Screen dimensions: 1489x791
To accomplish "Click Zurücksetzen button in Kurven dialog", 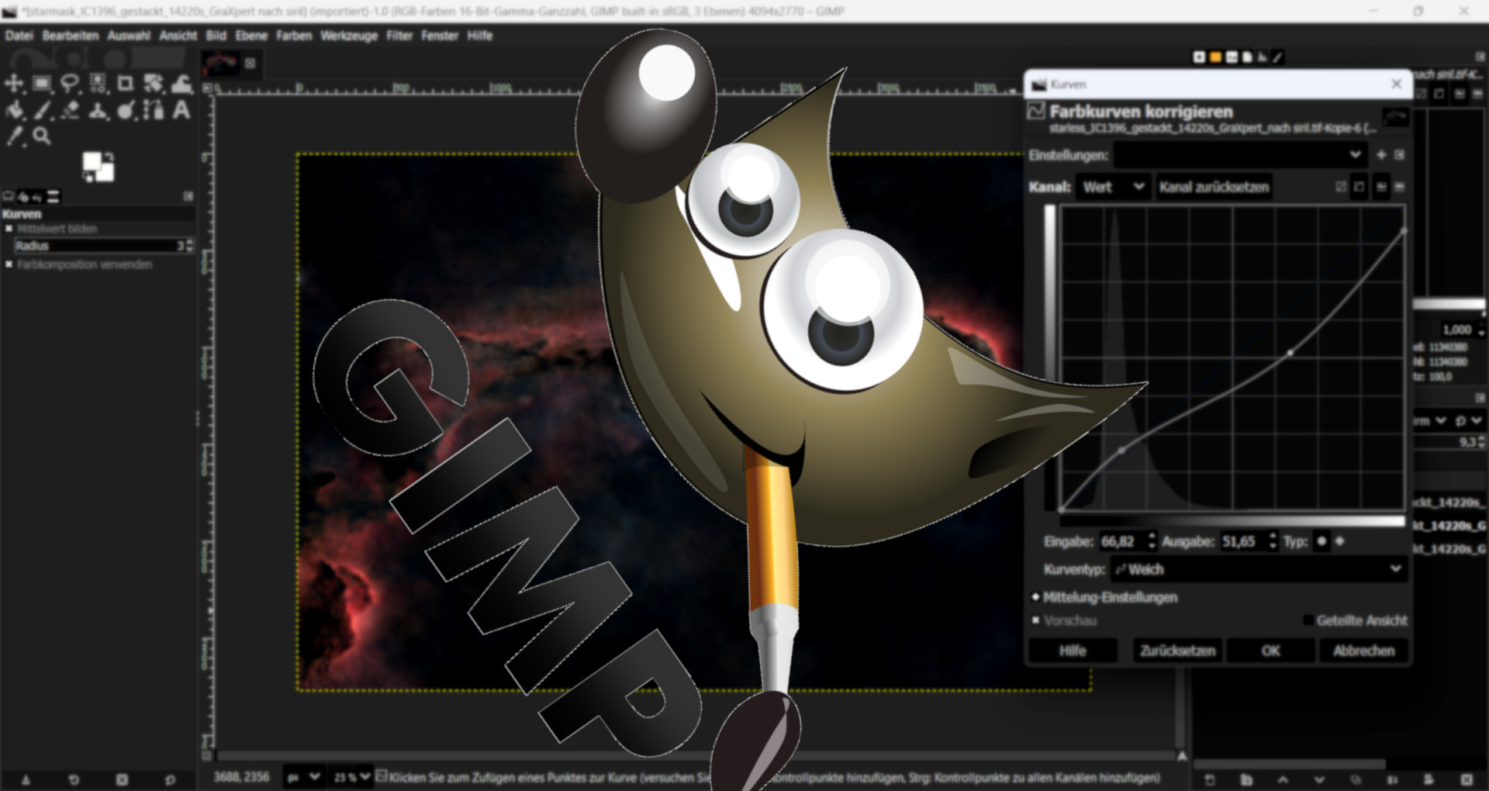I will (1177, 651).
